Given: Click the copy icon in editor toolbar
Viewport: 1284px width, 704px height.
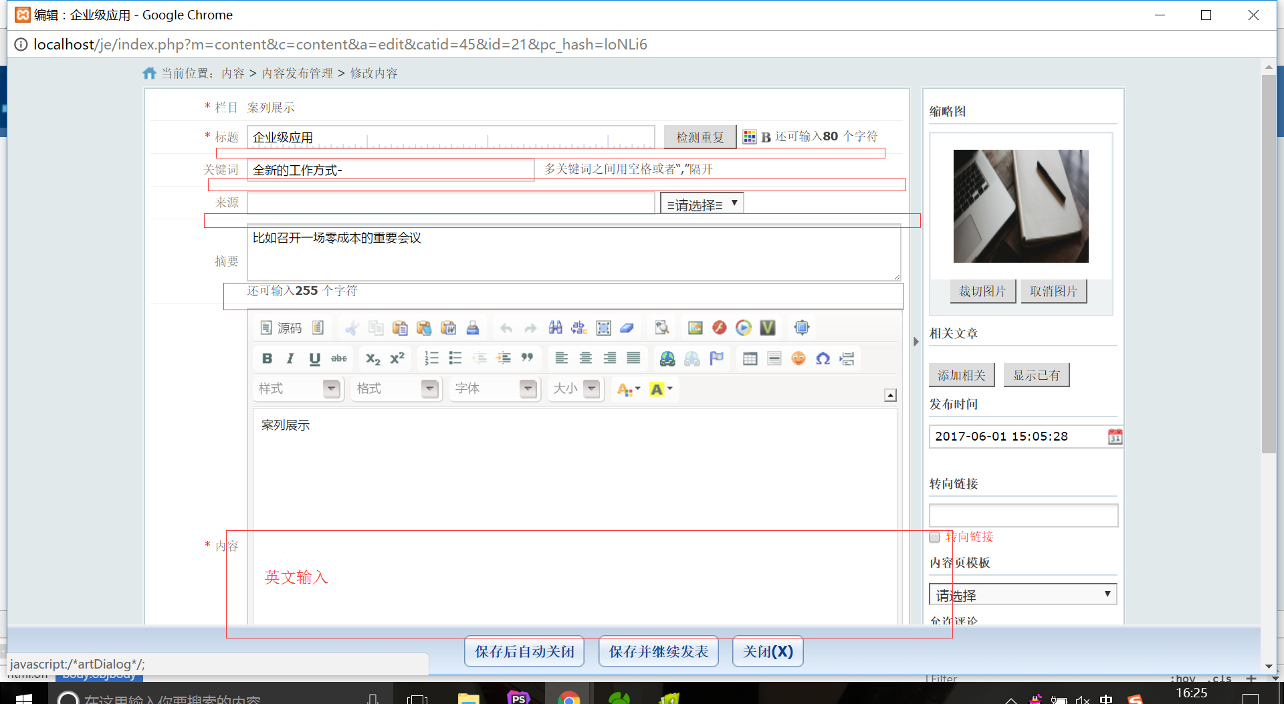Looking at the screenshot, I should pyautogui.click(x=376, y=328).
